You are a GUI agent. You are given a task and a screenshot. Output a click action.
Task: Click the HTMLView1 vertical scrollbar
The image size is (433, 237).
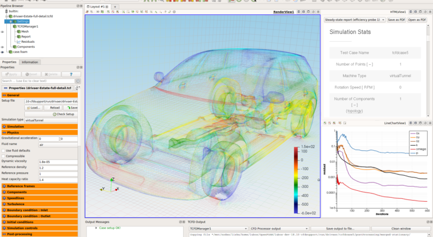(428, 71)
